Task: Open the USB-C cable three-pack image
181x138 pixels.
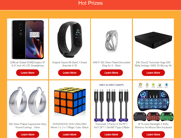Action: [x=111, y=102]
